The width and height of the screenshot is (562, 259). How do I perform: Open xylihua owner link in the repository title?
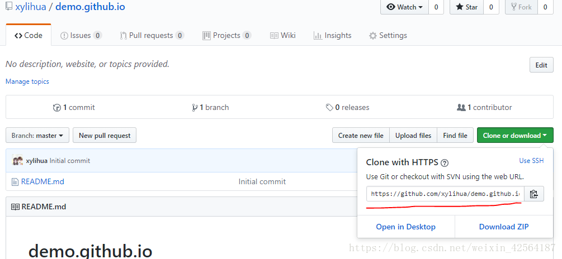point(31,7)
